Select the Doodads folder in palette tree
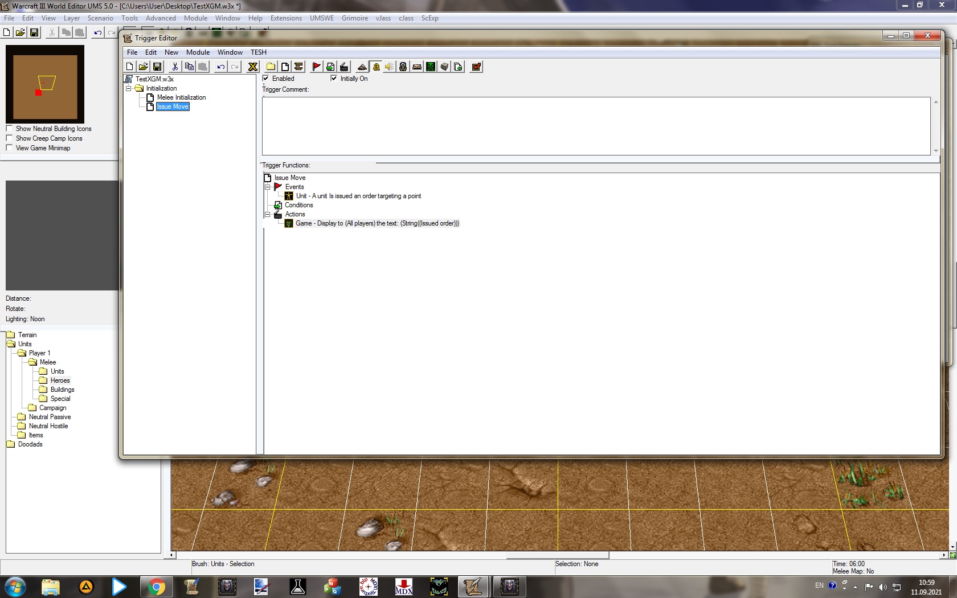 [x=30, y=444]
